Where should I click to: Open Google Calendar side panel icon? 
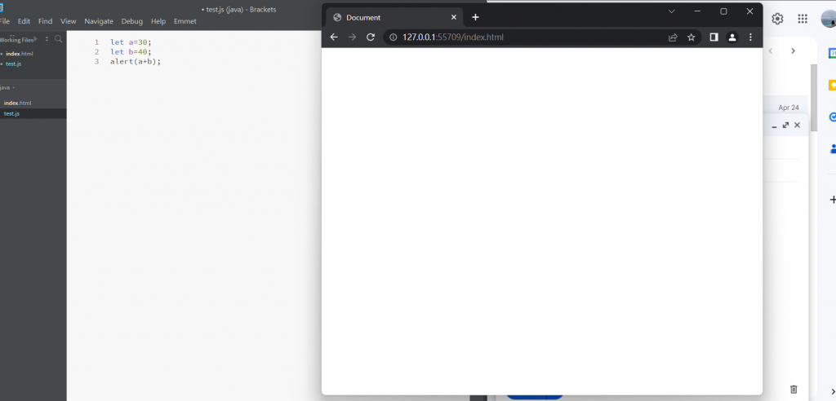click(832, 53)
